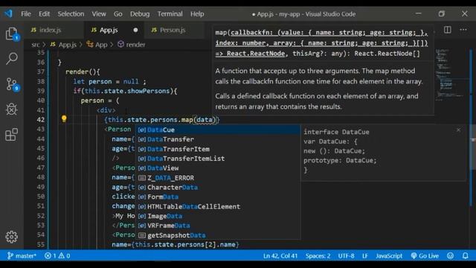
Task: Switch to the index.js tab
Action: pyautogui.click(x=54, y=30)
